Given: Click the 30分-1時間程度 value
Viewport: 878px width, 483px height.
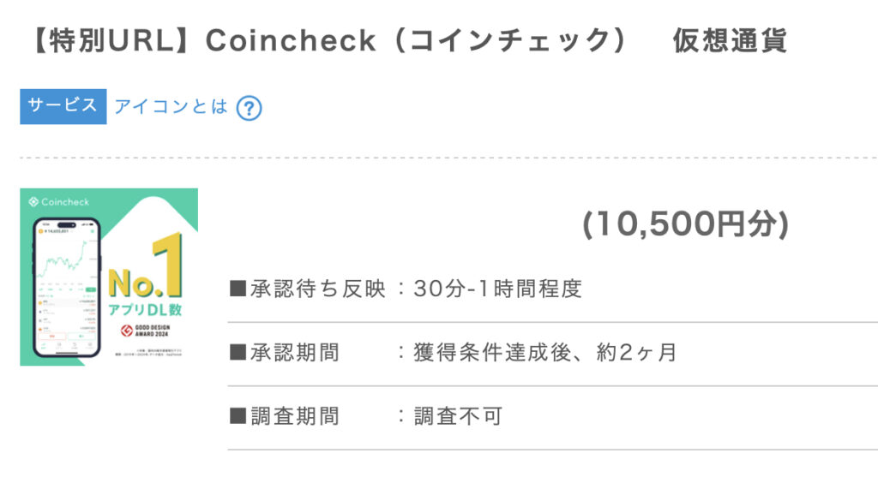Looking at the screenshot, I should click(498, 289).
